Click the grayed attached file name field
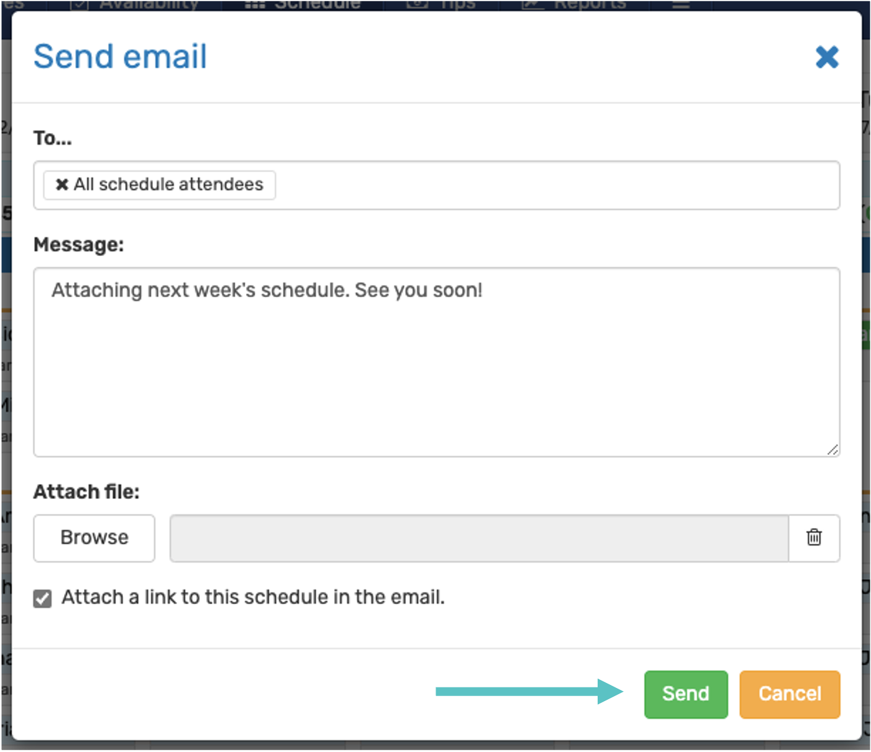871x752 pixels. [x=480, y=538]
